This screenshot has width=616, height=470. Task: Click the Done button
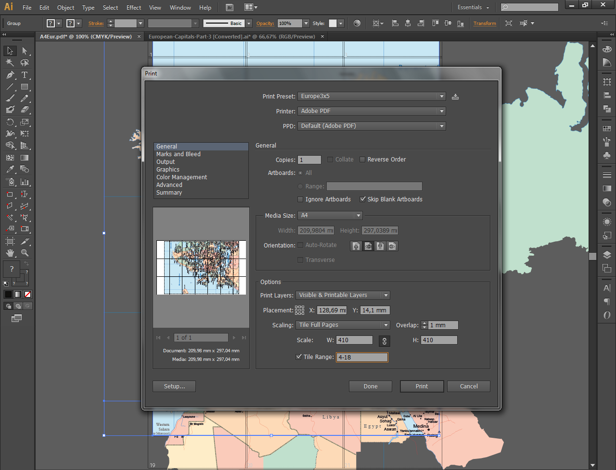(370, 386)
